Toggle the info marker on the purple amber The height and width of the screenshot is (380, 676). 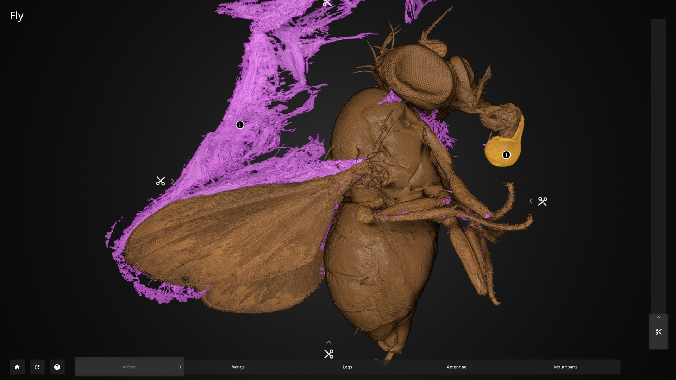pyautogui.click(x=240, y=125)
